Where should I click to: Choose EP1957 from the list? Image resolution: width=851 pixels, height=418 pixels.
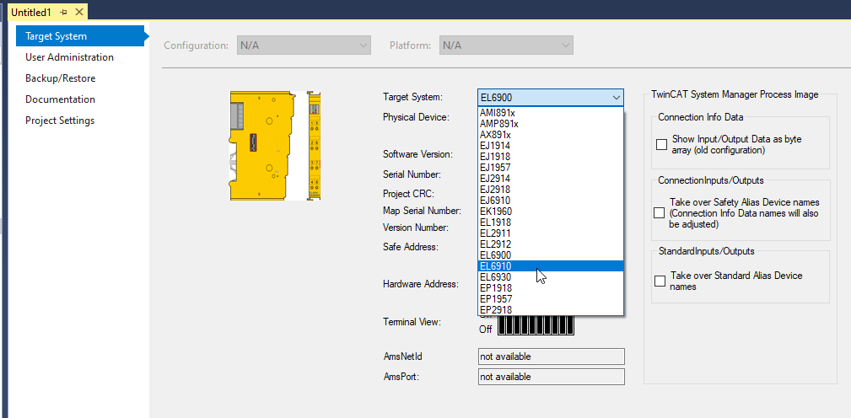pyautogui.click(x=551, y=298)
